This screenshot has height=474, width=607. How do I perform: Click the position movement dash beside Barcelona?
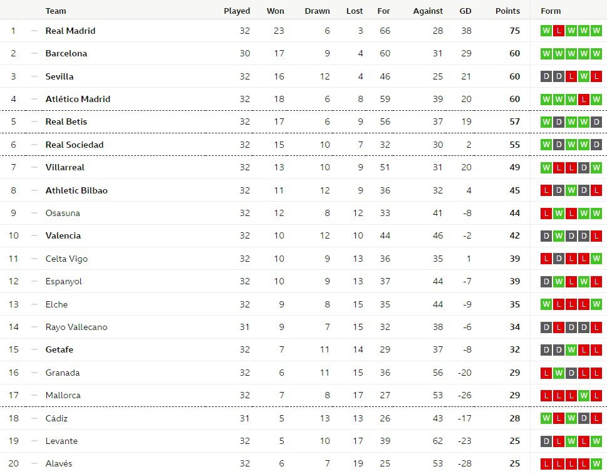coord(34,53)
